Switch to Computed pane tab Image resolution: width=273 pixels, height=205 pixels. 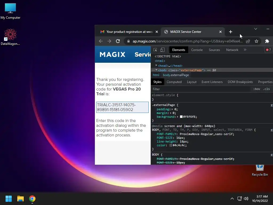pos(174,82)
